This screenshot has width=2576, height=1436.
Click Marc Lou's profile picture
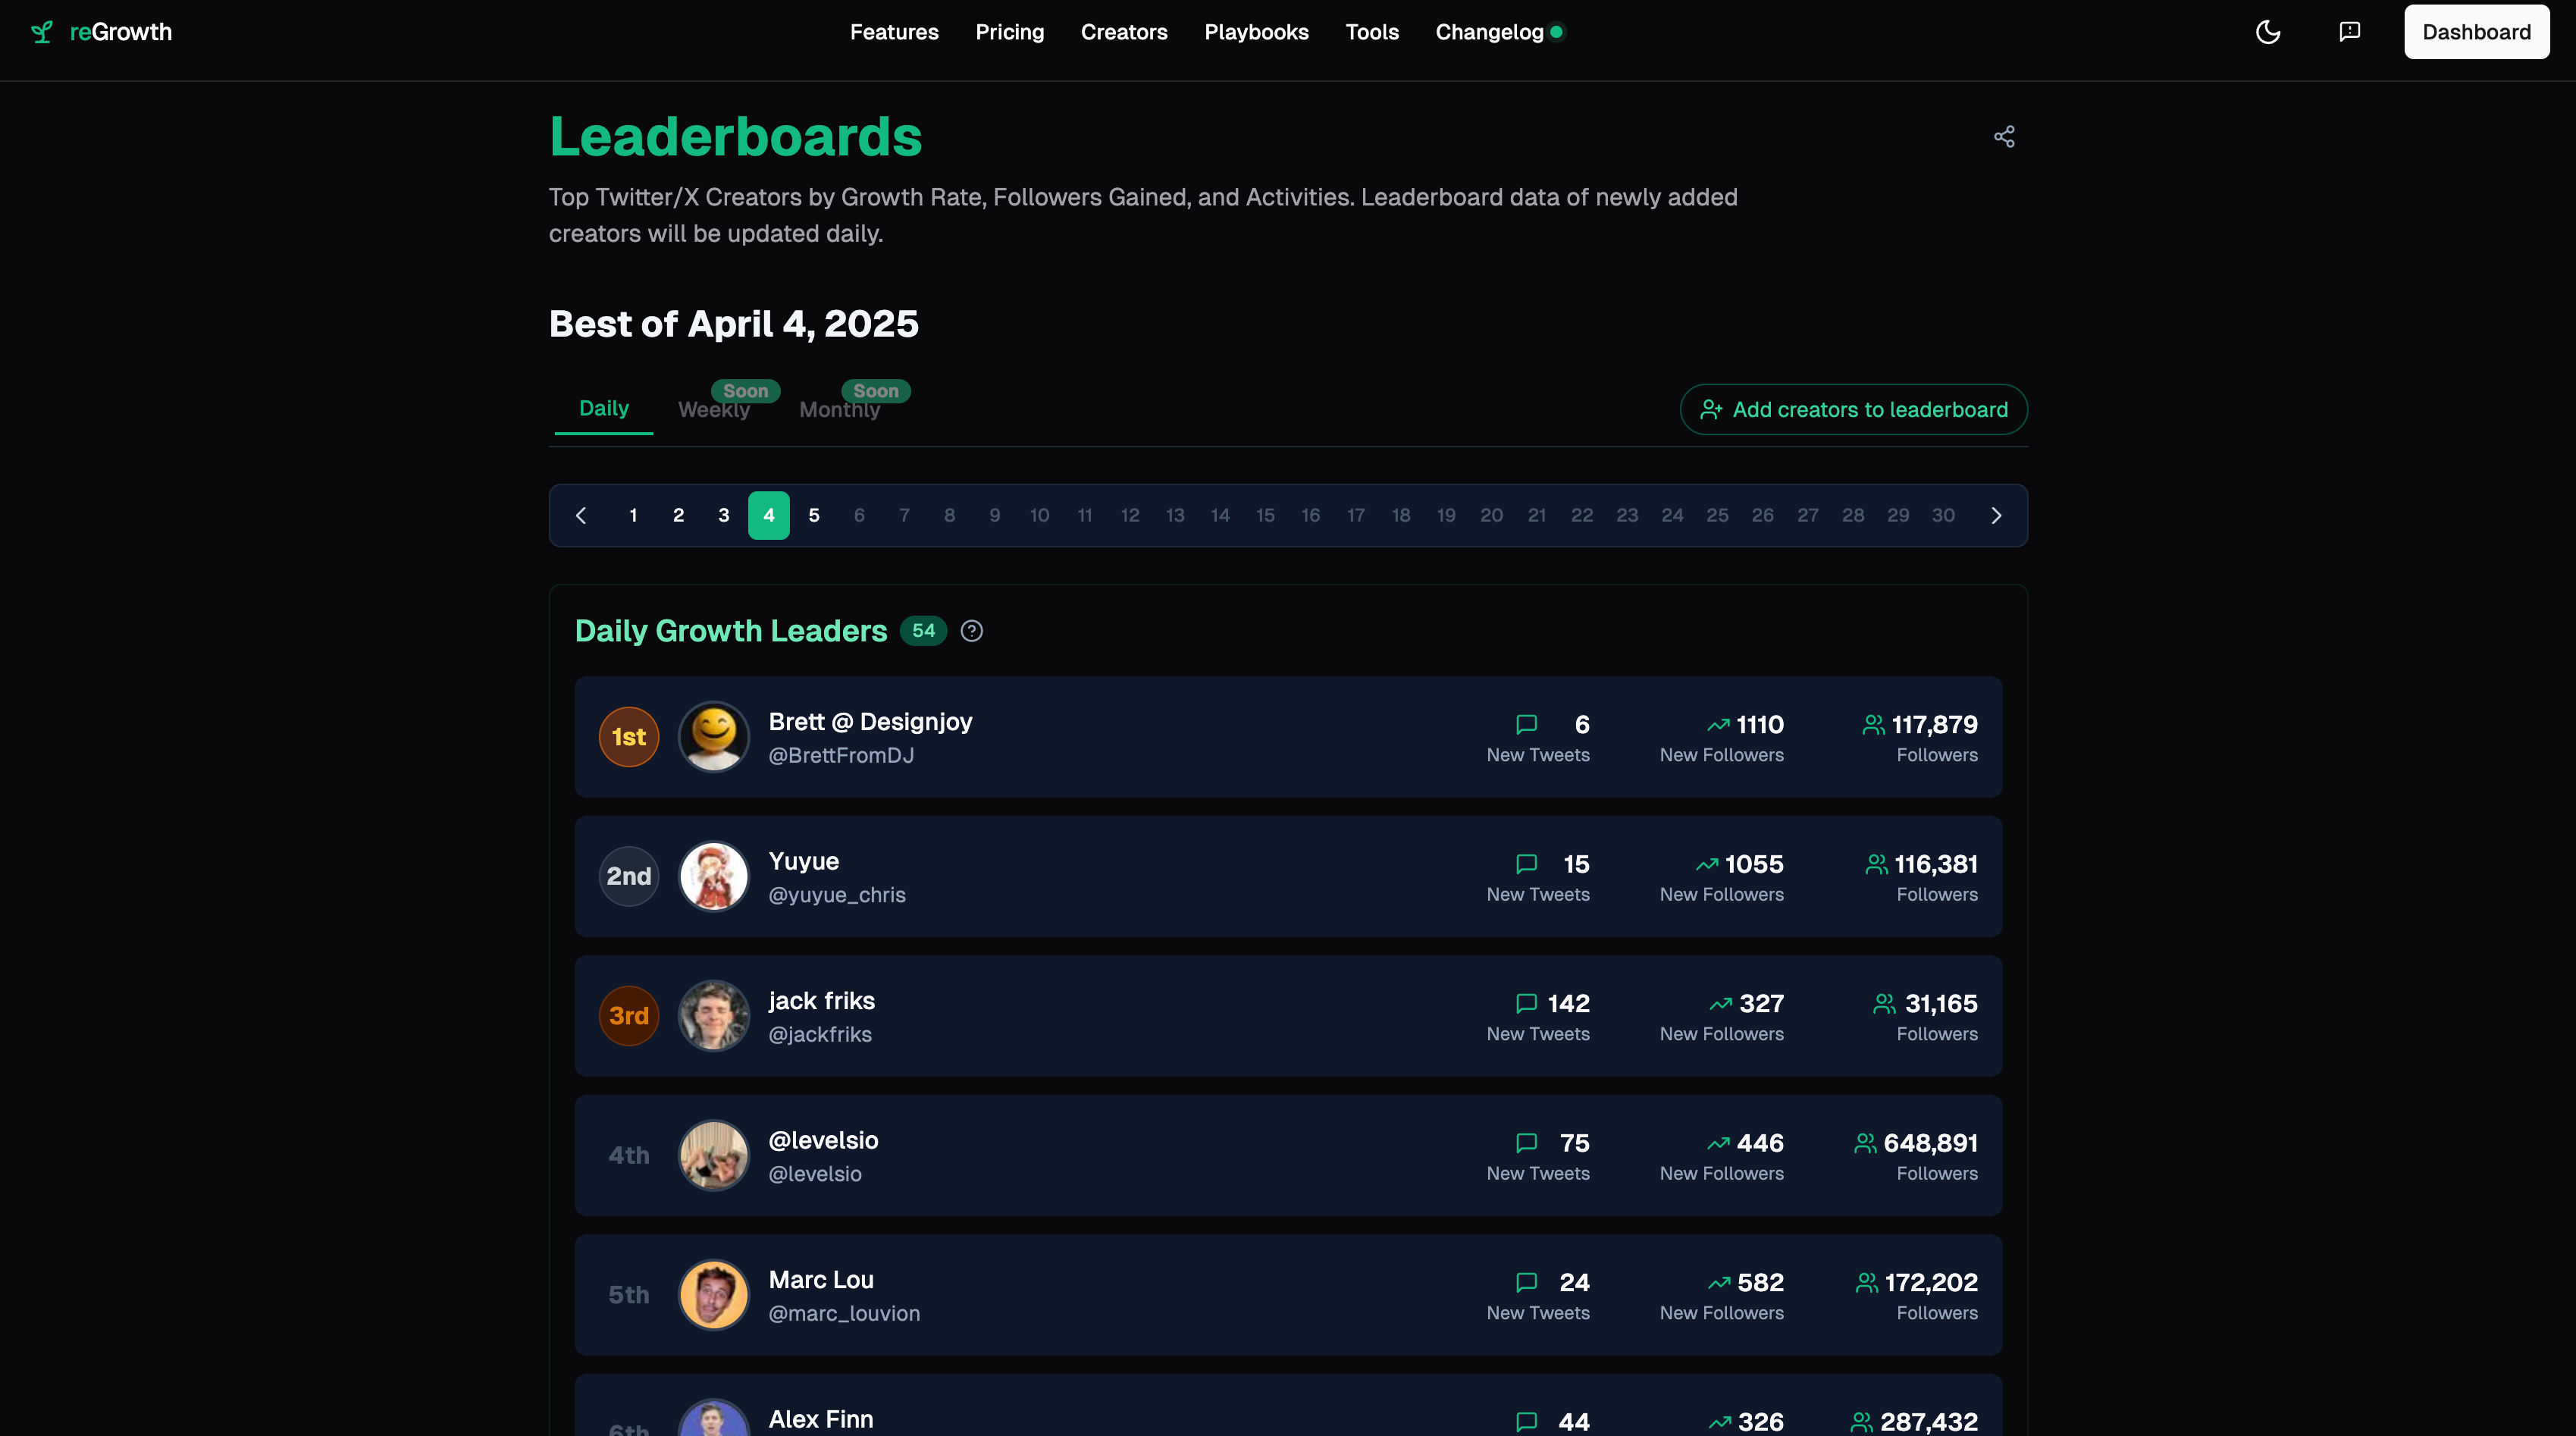pos(713,1294)
